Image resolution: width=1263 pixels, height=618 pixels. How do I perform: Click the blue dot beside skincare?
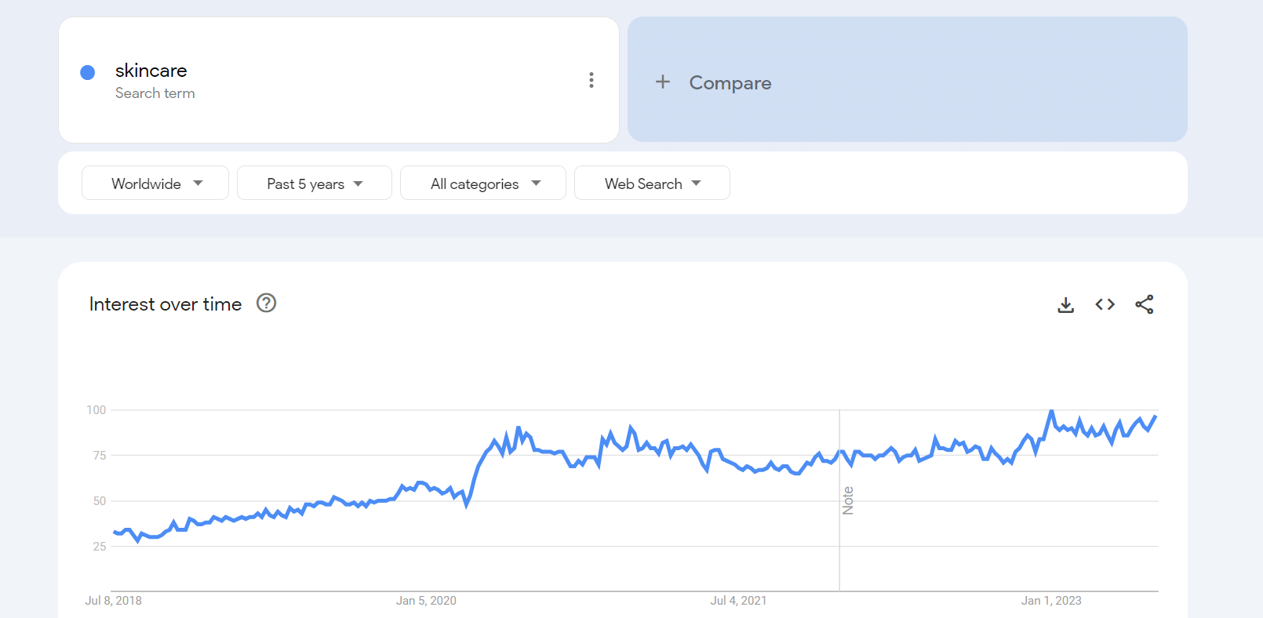(88, 73)
